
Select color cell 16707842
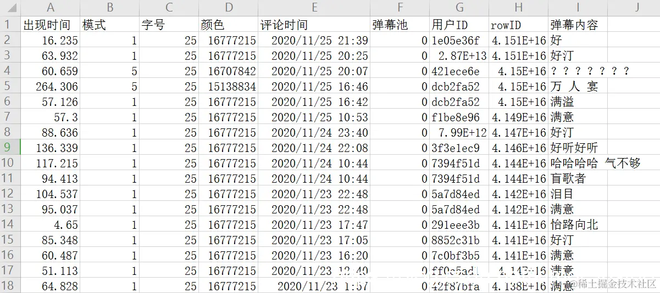pyautogui.click(x=229, y=71)
